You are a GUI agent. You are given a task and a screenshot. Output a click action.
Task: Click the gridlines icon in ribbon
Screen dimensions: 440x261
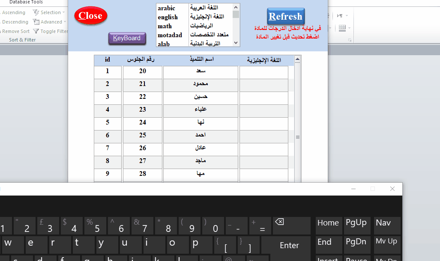tap(342, 28)
